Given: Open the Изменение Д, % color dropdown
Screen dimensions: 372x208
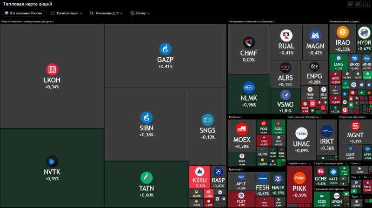Looking at the screenshot, I should tap(106, 13).
